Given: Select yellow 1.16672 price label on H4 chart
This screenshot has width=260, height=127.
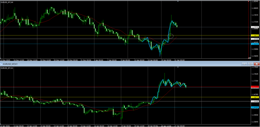Looking at the screenshot, I should 254,35.
